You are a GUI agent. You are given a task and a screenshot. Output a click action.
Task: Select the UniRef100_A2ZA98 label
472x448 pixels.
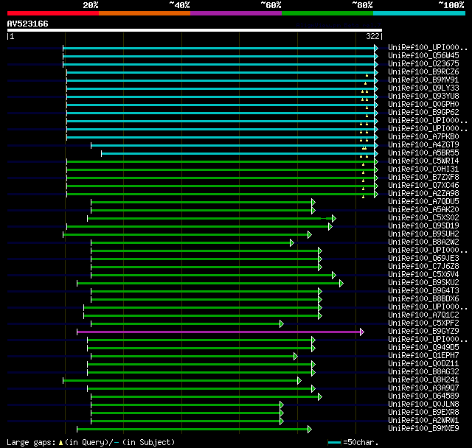click(423, 193)
